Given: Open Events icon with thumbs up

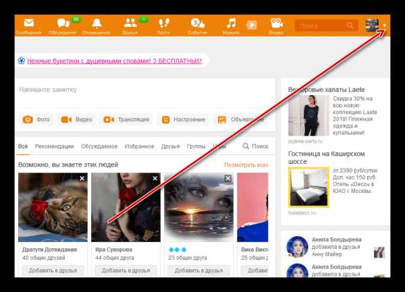Looking at the screenshot, I should [x=198, y=23].
